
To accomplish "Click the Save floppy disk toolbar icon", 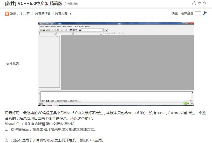I will pos(47,30).
